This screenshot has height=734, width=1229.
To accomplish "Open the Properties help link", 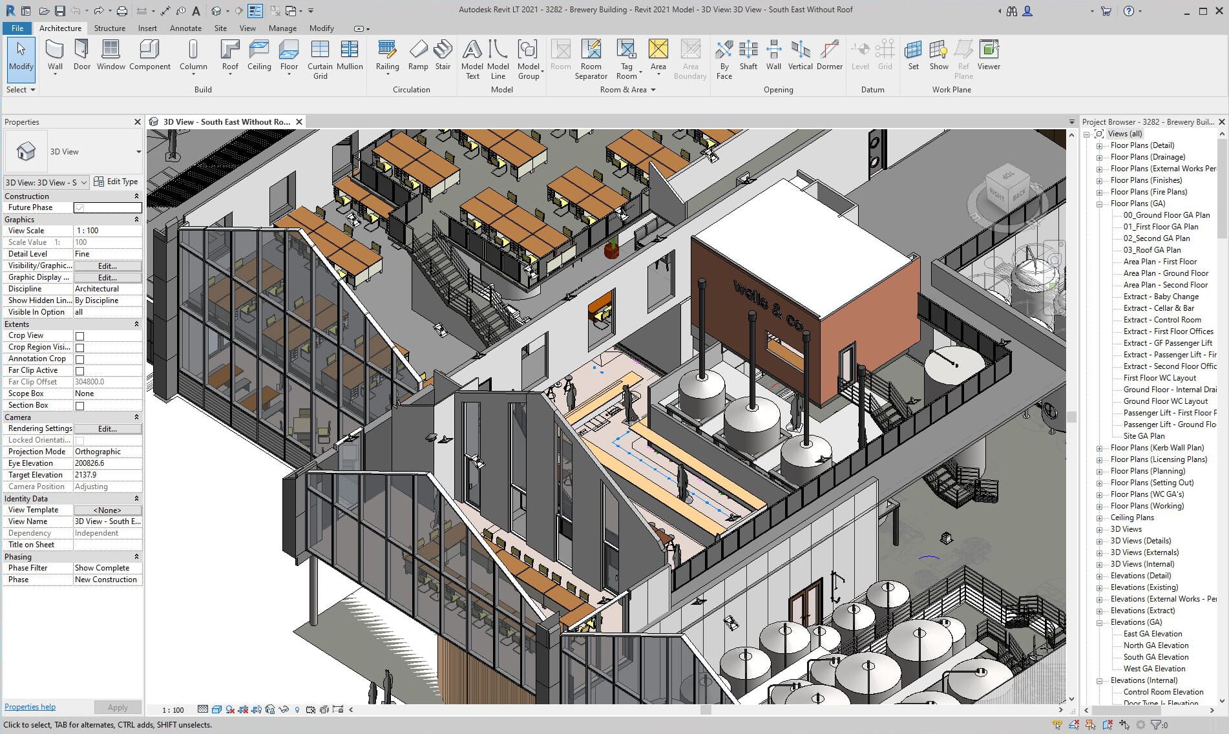I will point(30,706).
